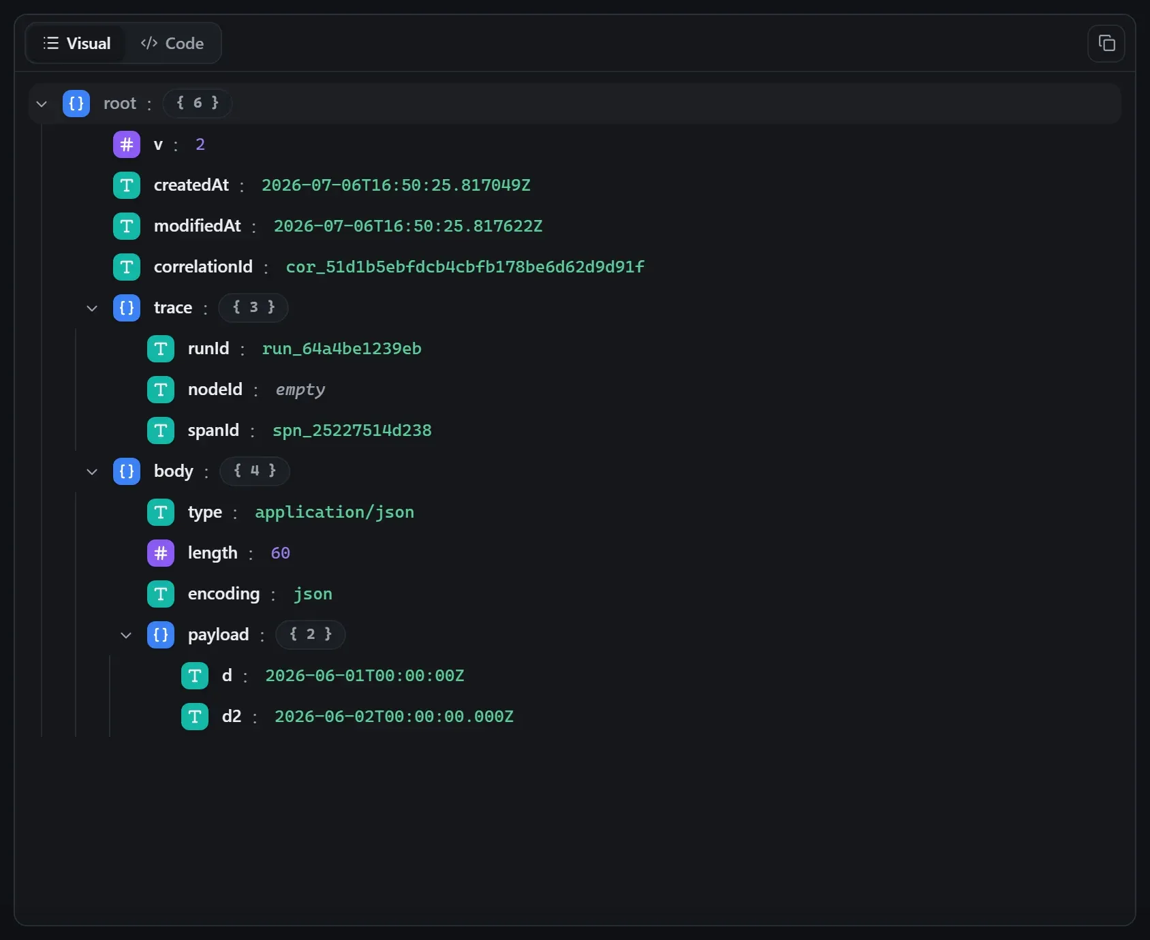Click the createdAt key label
1150x940 pixels.
(191, 185)
